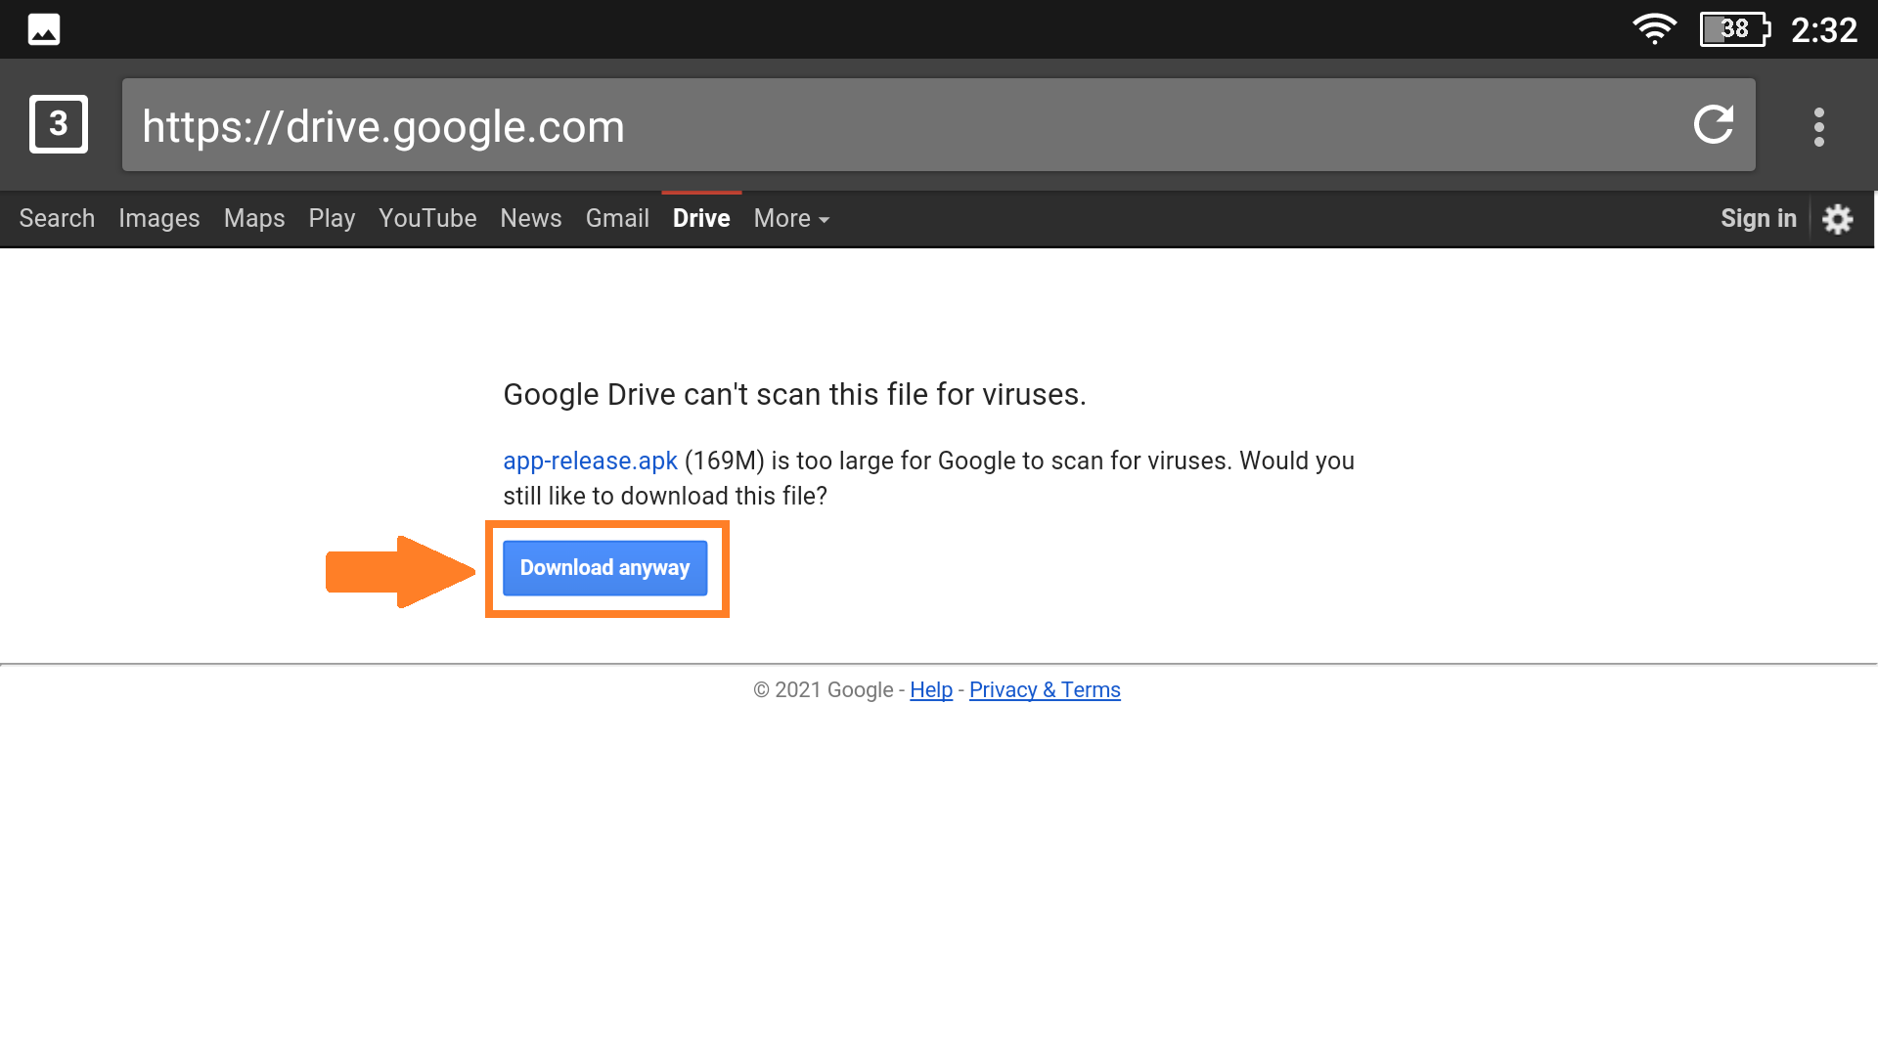The width and height of the screenshot is (1878, 1056).
Task: Click the Sign in link
Action: pyautogui.click(x=1759, y=218)
